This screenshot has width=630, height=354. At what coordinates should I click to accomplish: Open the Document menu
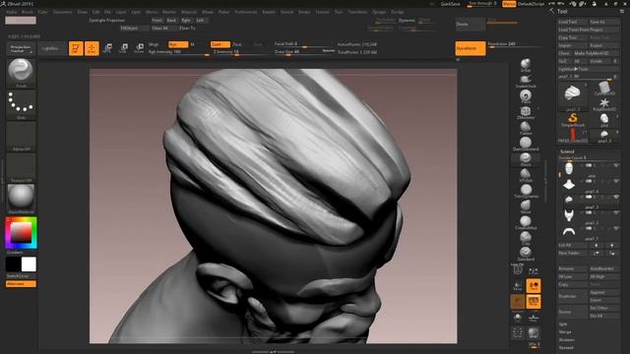click(x=63, y=12)
